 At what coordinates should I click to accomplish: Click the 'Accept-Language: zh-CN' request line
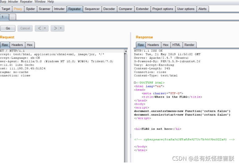pyautogui.click(x=20, y=58)
